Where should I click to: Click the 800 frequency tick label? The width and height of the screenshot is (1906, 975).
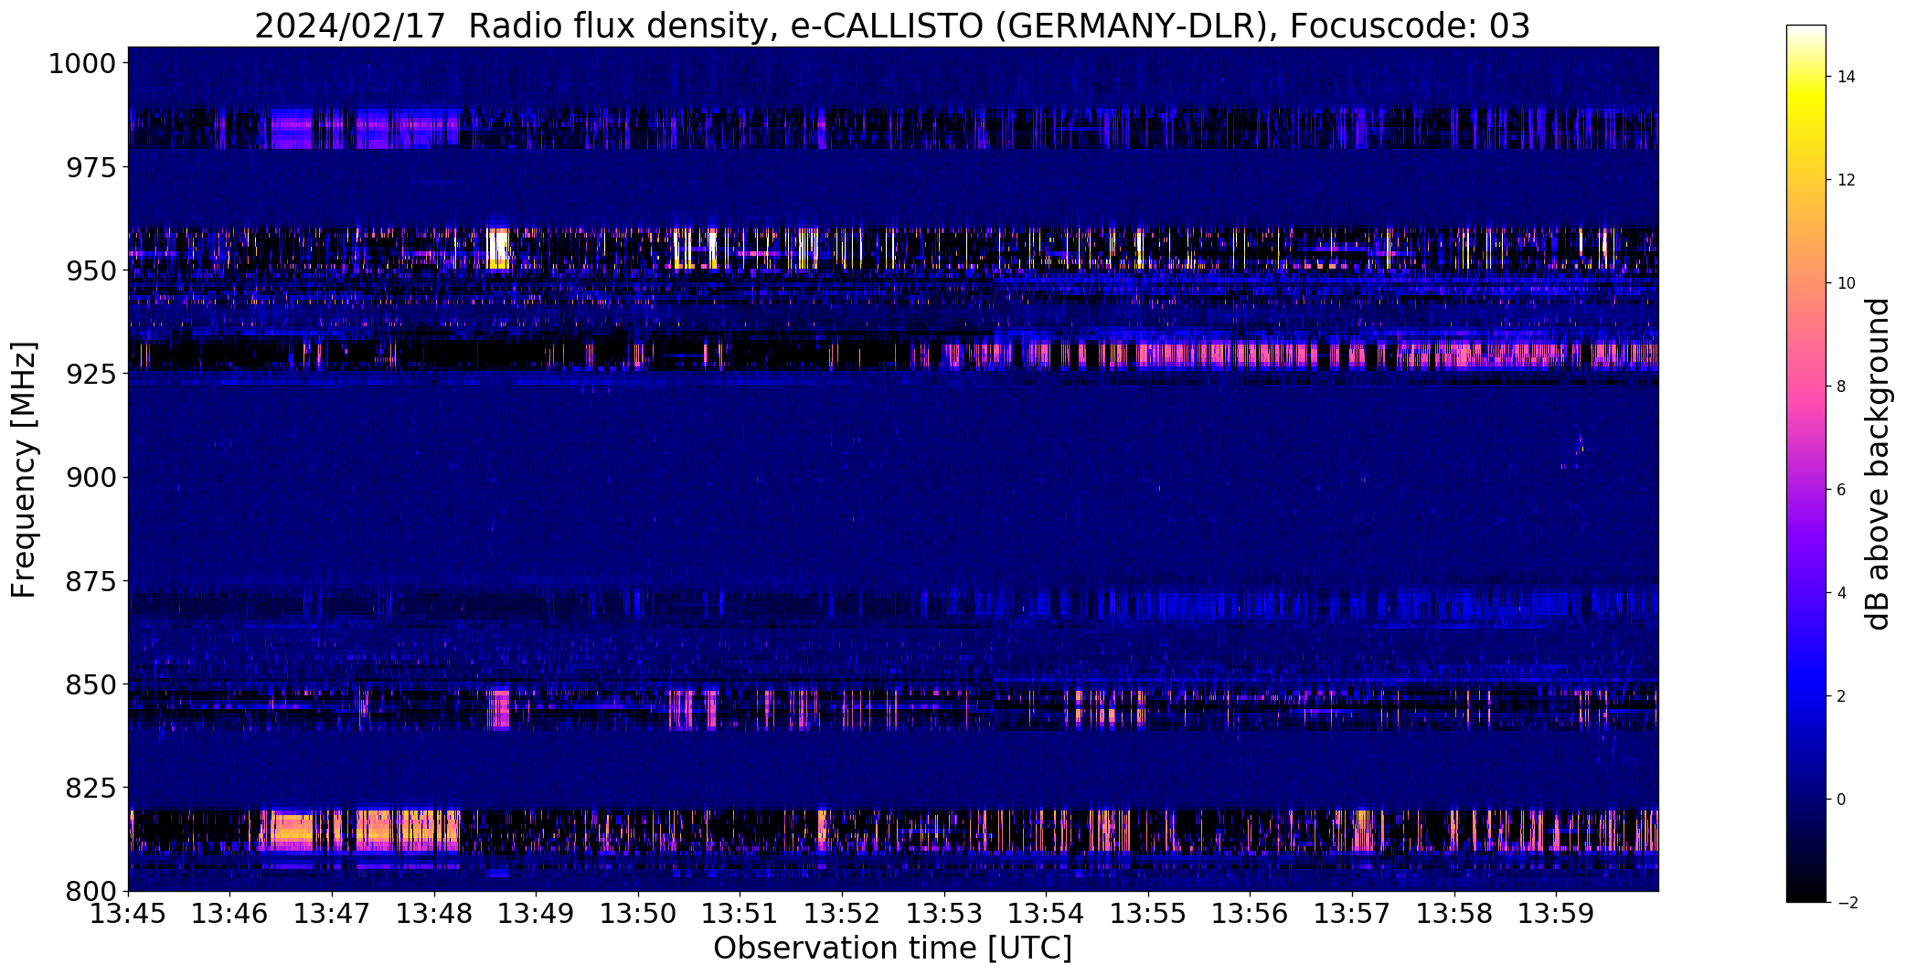91,890
